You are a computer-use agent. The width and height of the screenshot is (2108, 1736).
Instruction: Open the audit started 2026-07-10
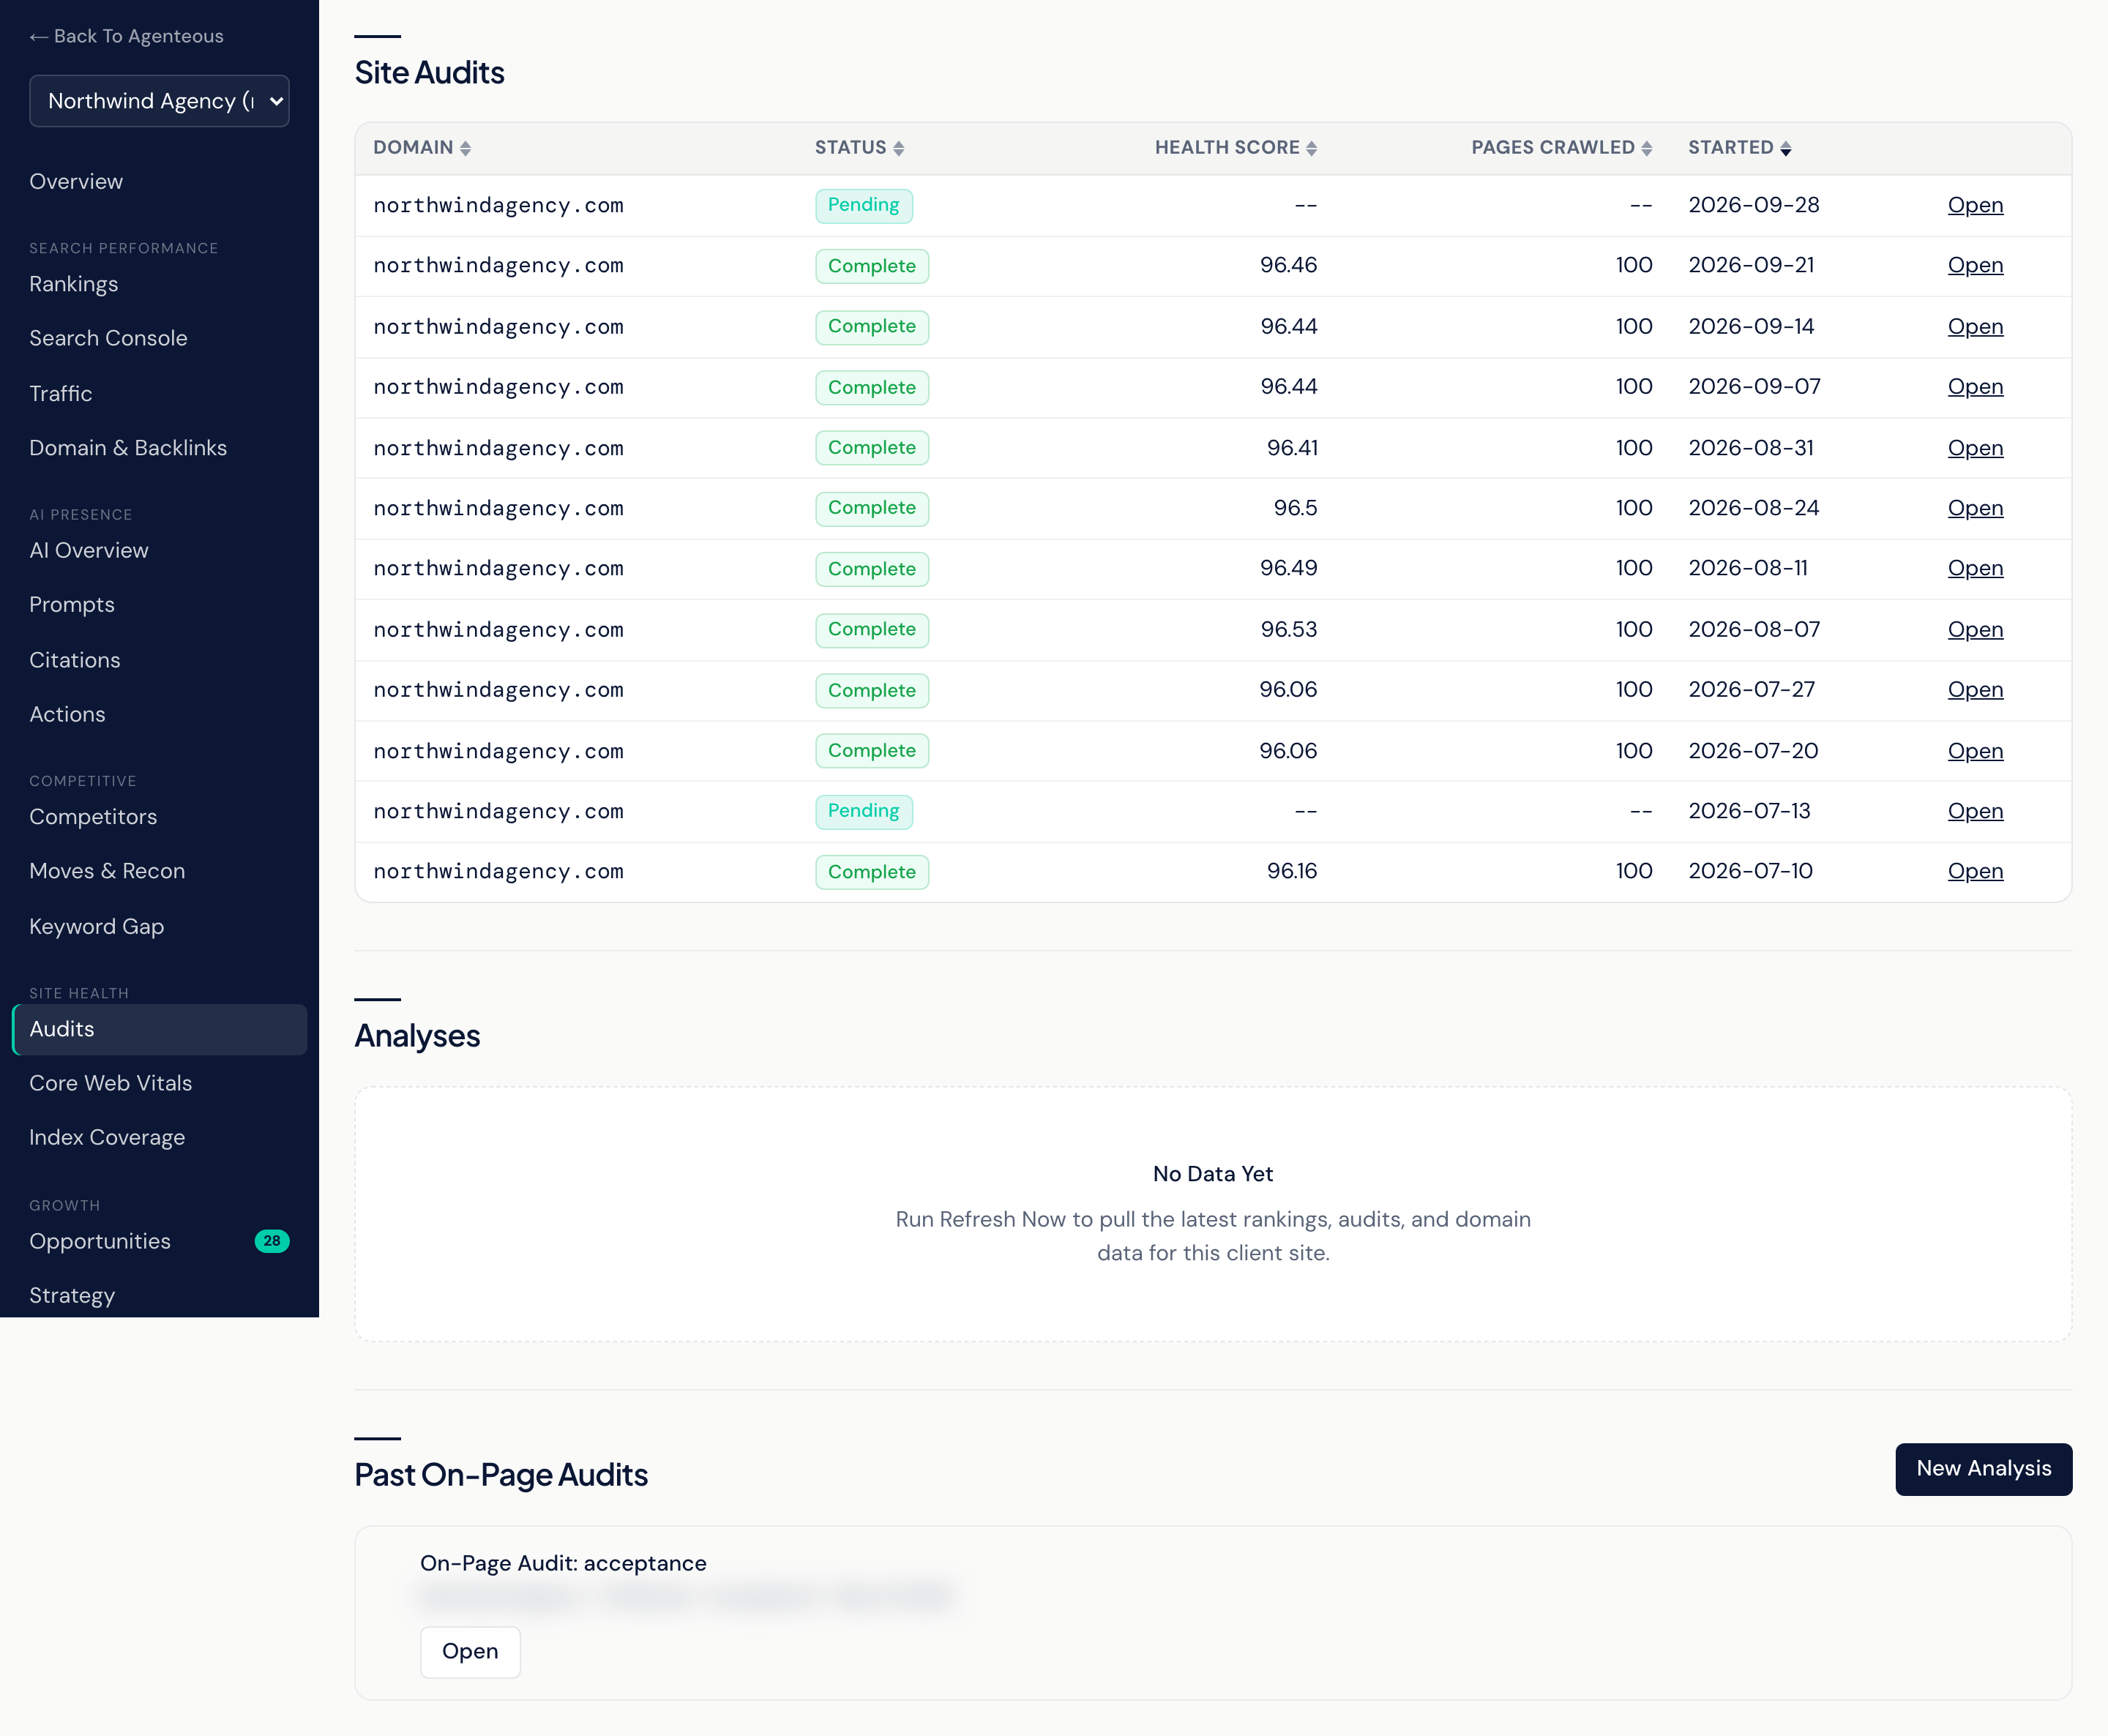click(1975, 871)
